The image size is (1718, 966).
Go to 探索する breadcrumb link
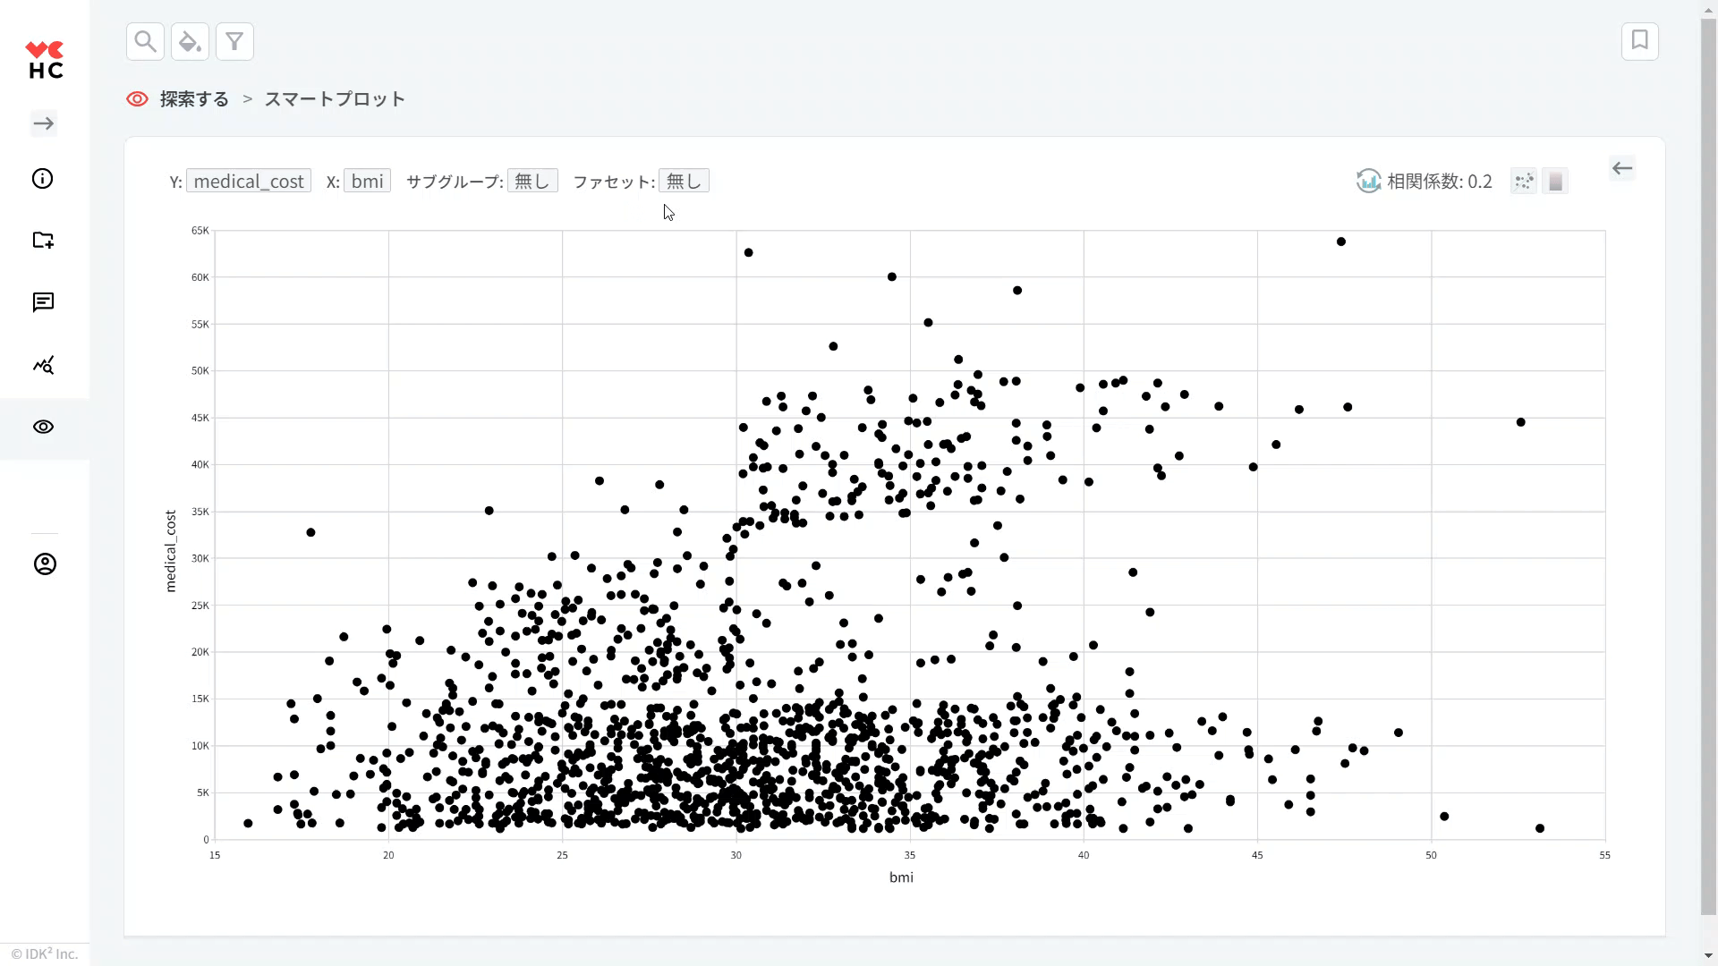click(x=194, y=99)
